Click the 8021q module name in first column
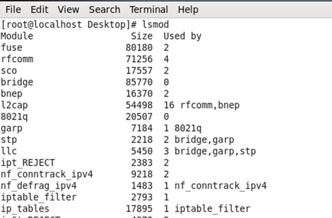 pyautogui.click(x=14, y=117)
